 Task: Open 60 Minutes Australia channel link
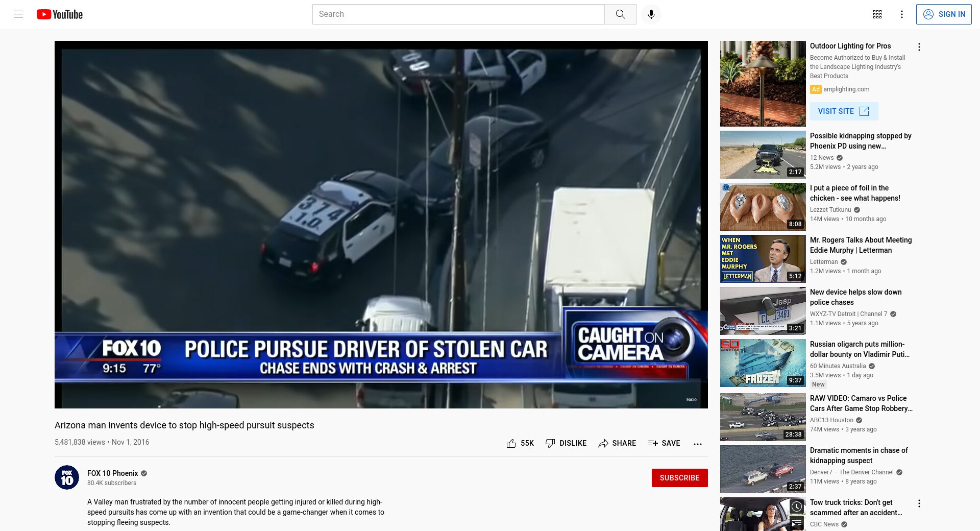(838, 366)
